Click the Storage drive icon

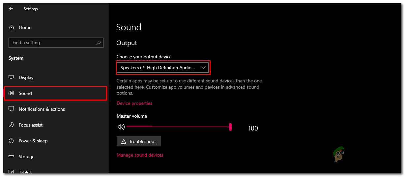click(x=12, y=157)
